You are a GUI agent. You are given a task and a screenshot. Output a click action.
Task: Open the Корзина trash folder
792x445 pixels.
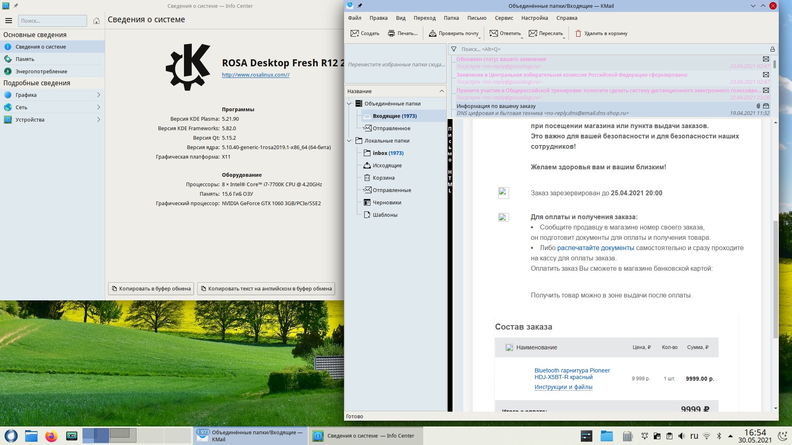click(x=383, y=178)
